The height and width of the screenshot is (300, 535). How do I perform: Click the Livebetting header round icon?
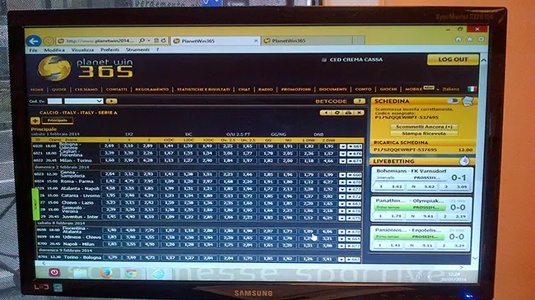point(464,161)
